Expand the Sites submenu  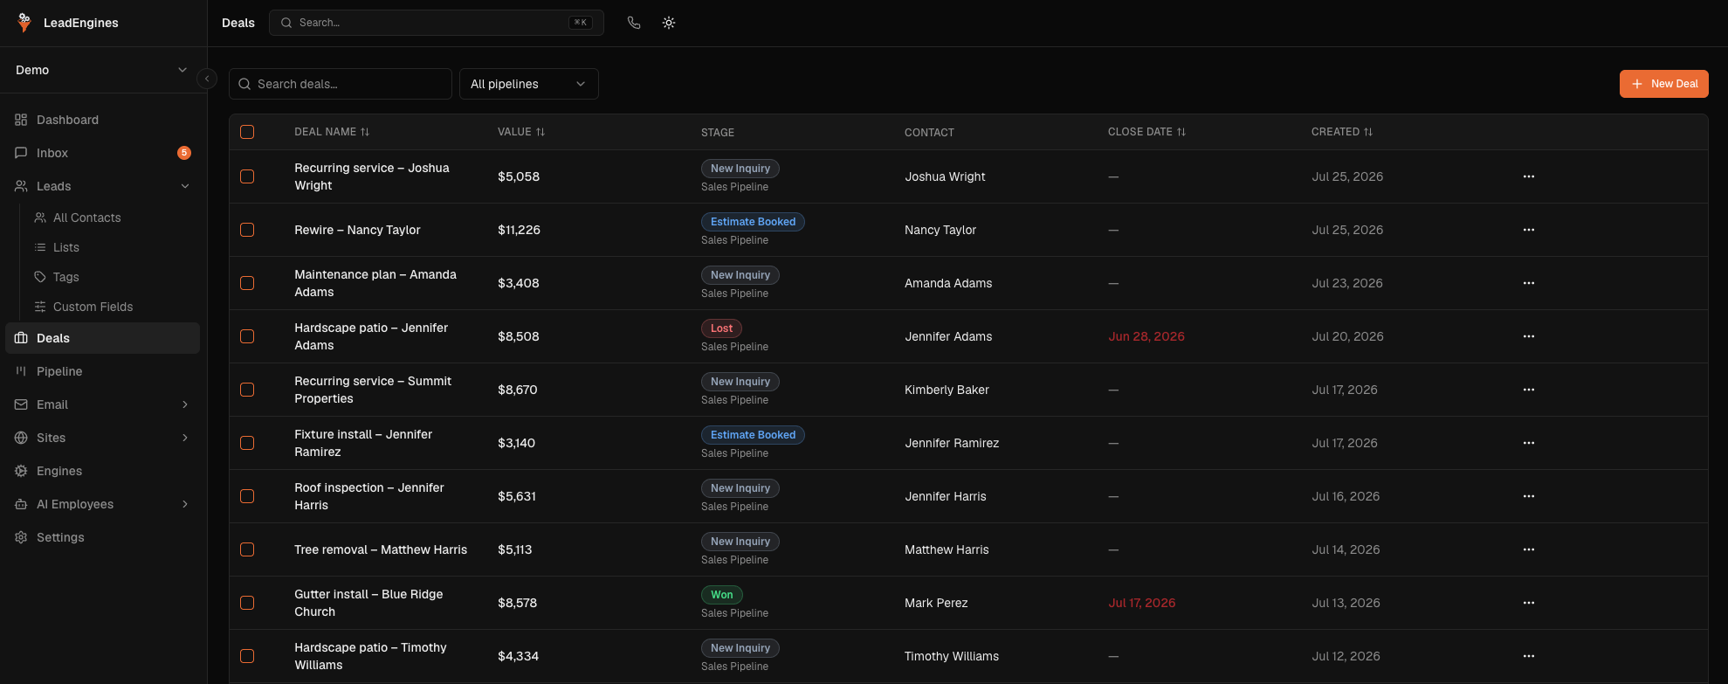pyautogui.click(x=185, y=438)
